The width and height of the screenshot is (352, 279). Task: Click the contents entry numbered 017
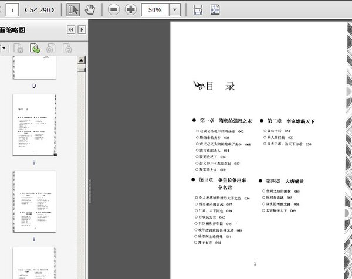(x=218, y=164)
